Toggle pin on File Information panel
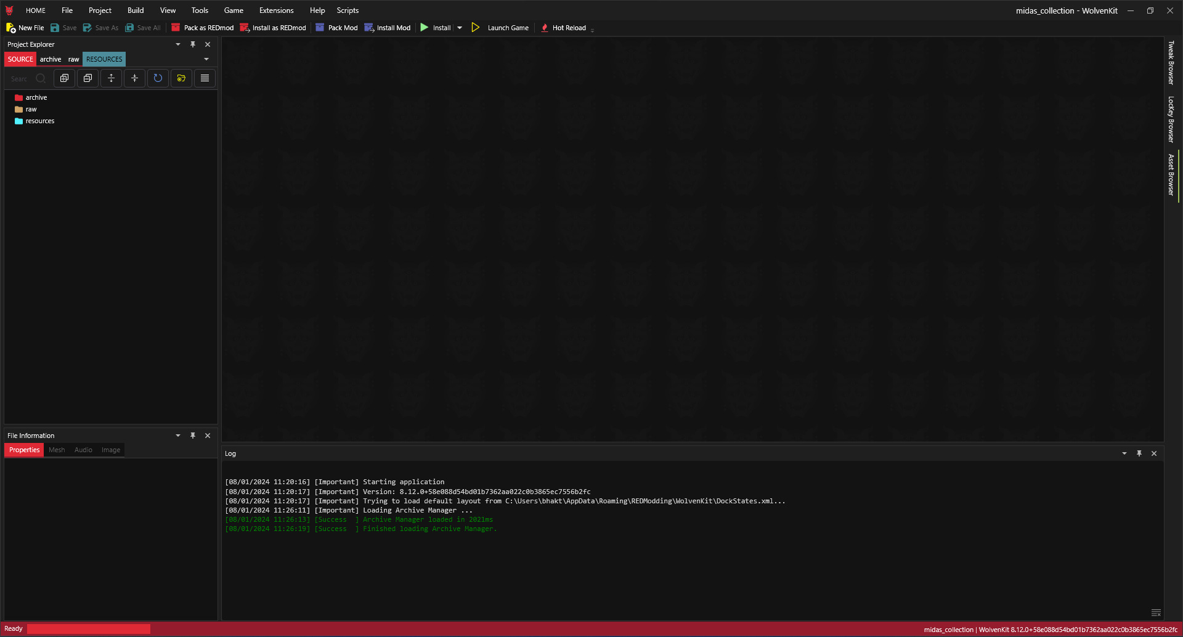 coord(193,436)
